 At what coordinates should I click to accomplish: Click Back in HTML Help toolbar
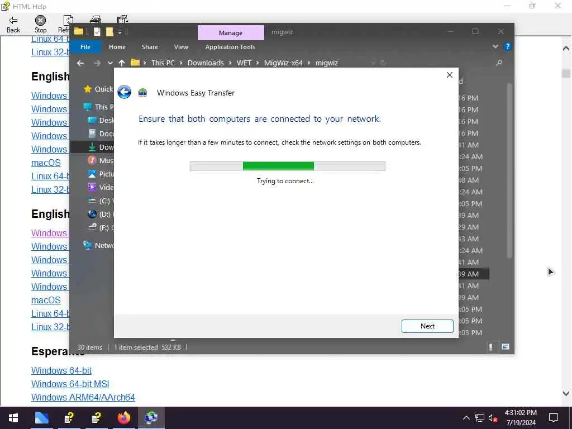click(x=13, y=25)
